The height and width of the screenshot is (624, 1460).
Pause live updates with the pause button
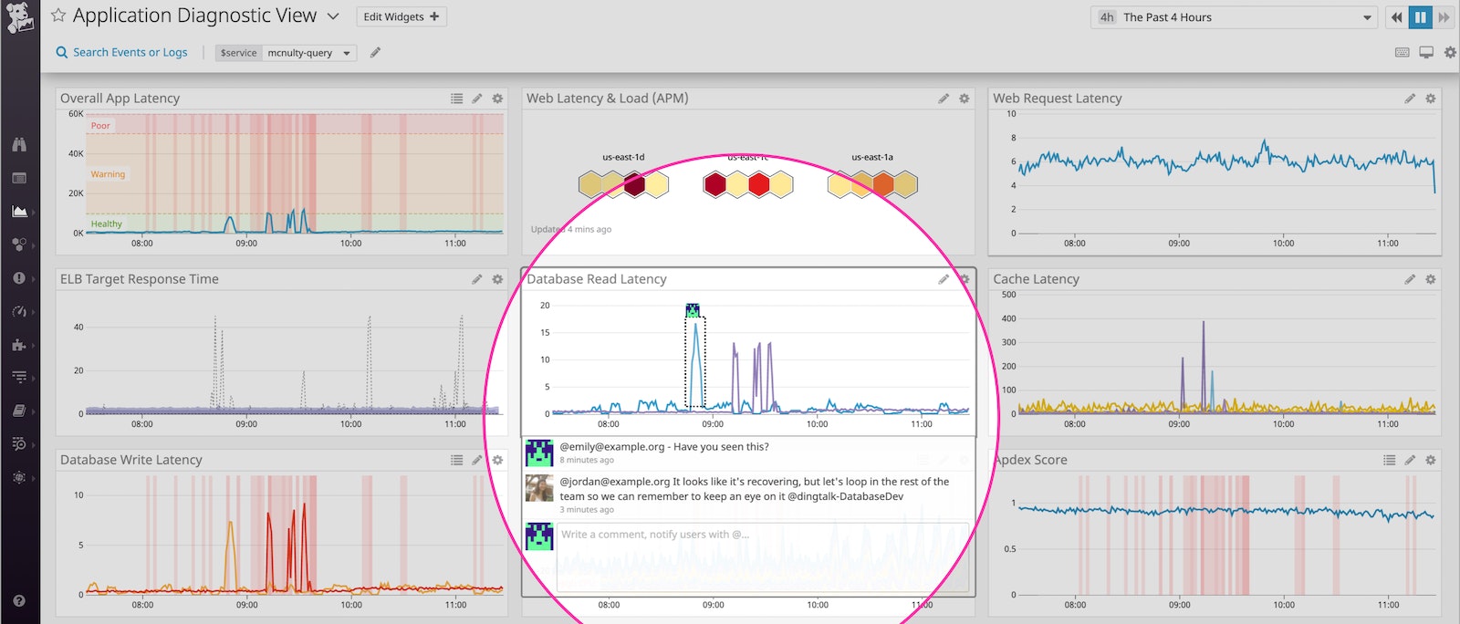[x=1420, y=17]
